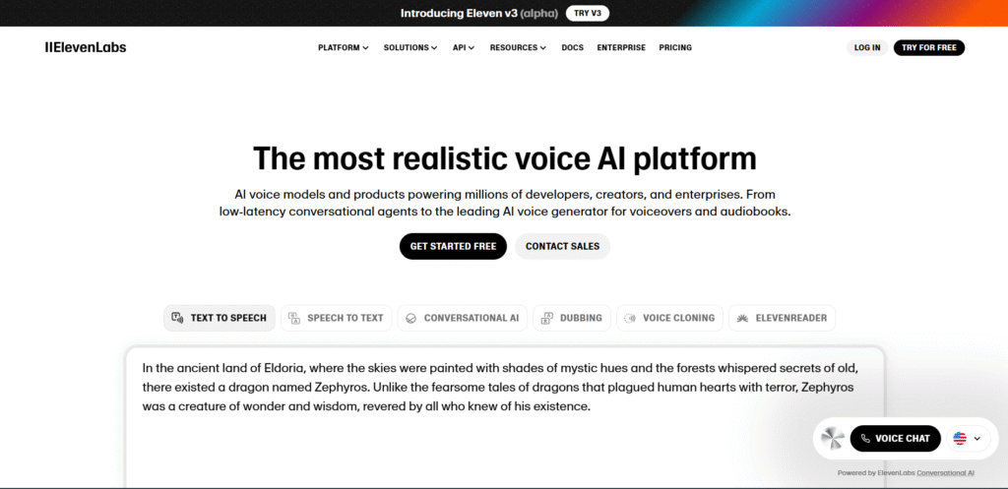Open the Pricing page
The width and height of the screenshot is (1008, 489).
[675, 47]
